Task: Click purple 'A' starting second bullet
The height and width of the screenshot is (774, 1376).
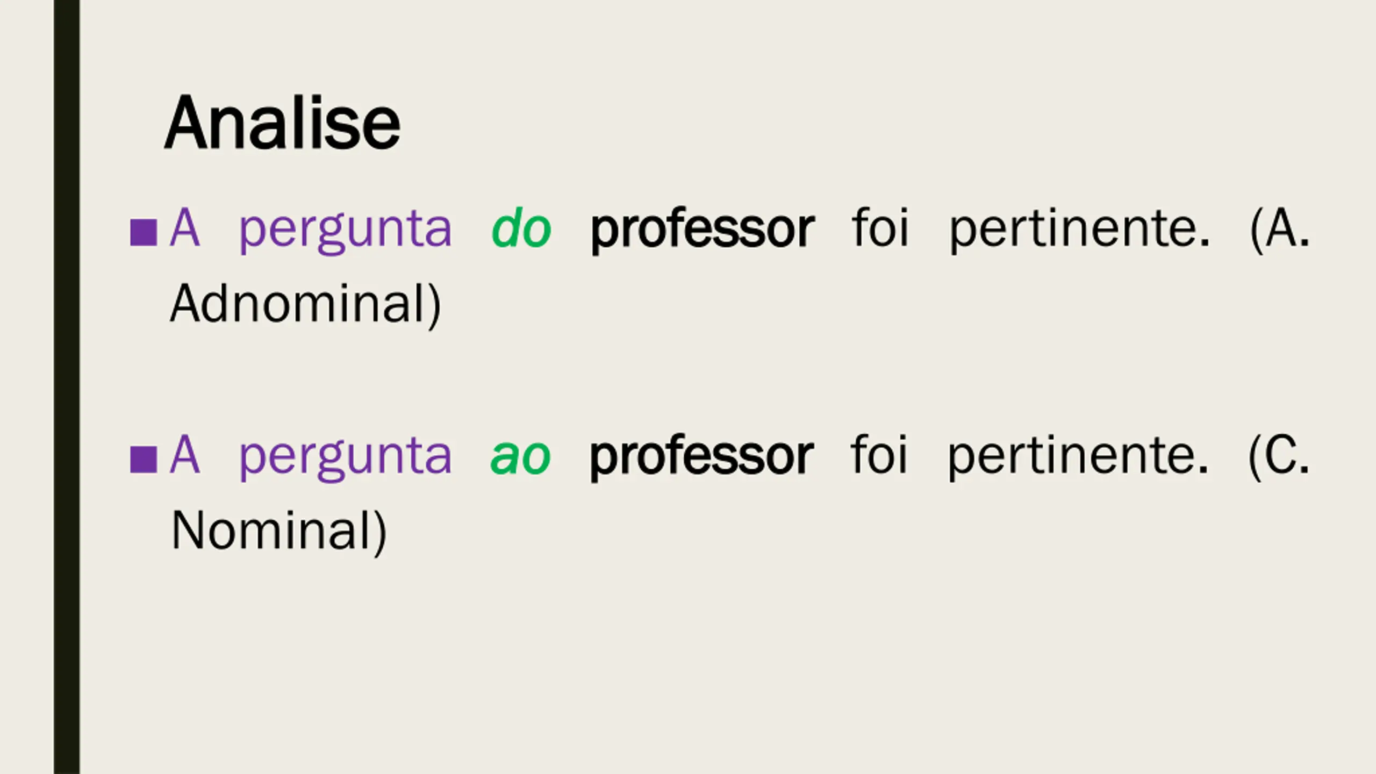Action: click(x=185, y=455)
